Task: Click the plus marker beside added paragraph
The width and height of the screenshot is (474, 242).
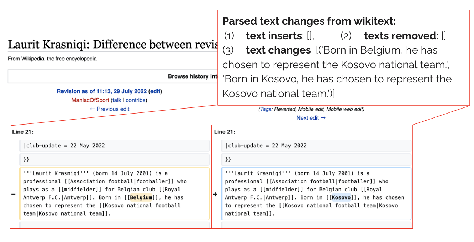Action: pos(215,194)
